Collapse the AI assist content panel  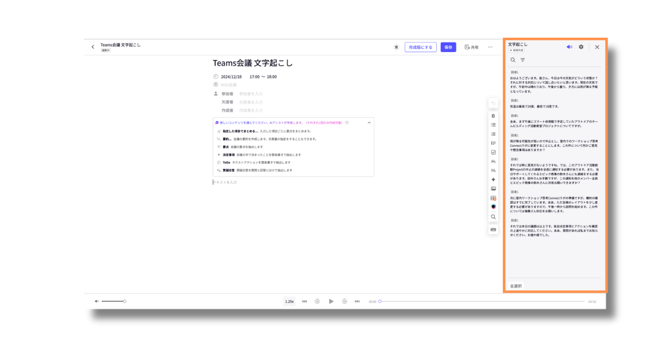click(x=369, y=123)
